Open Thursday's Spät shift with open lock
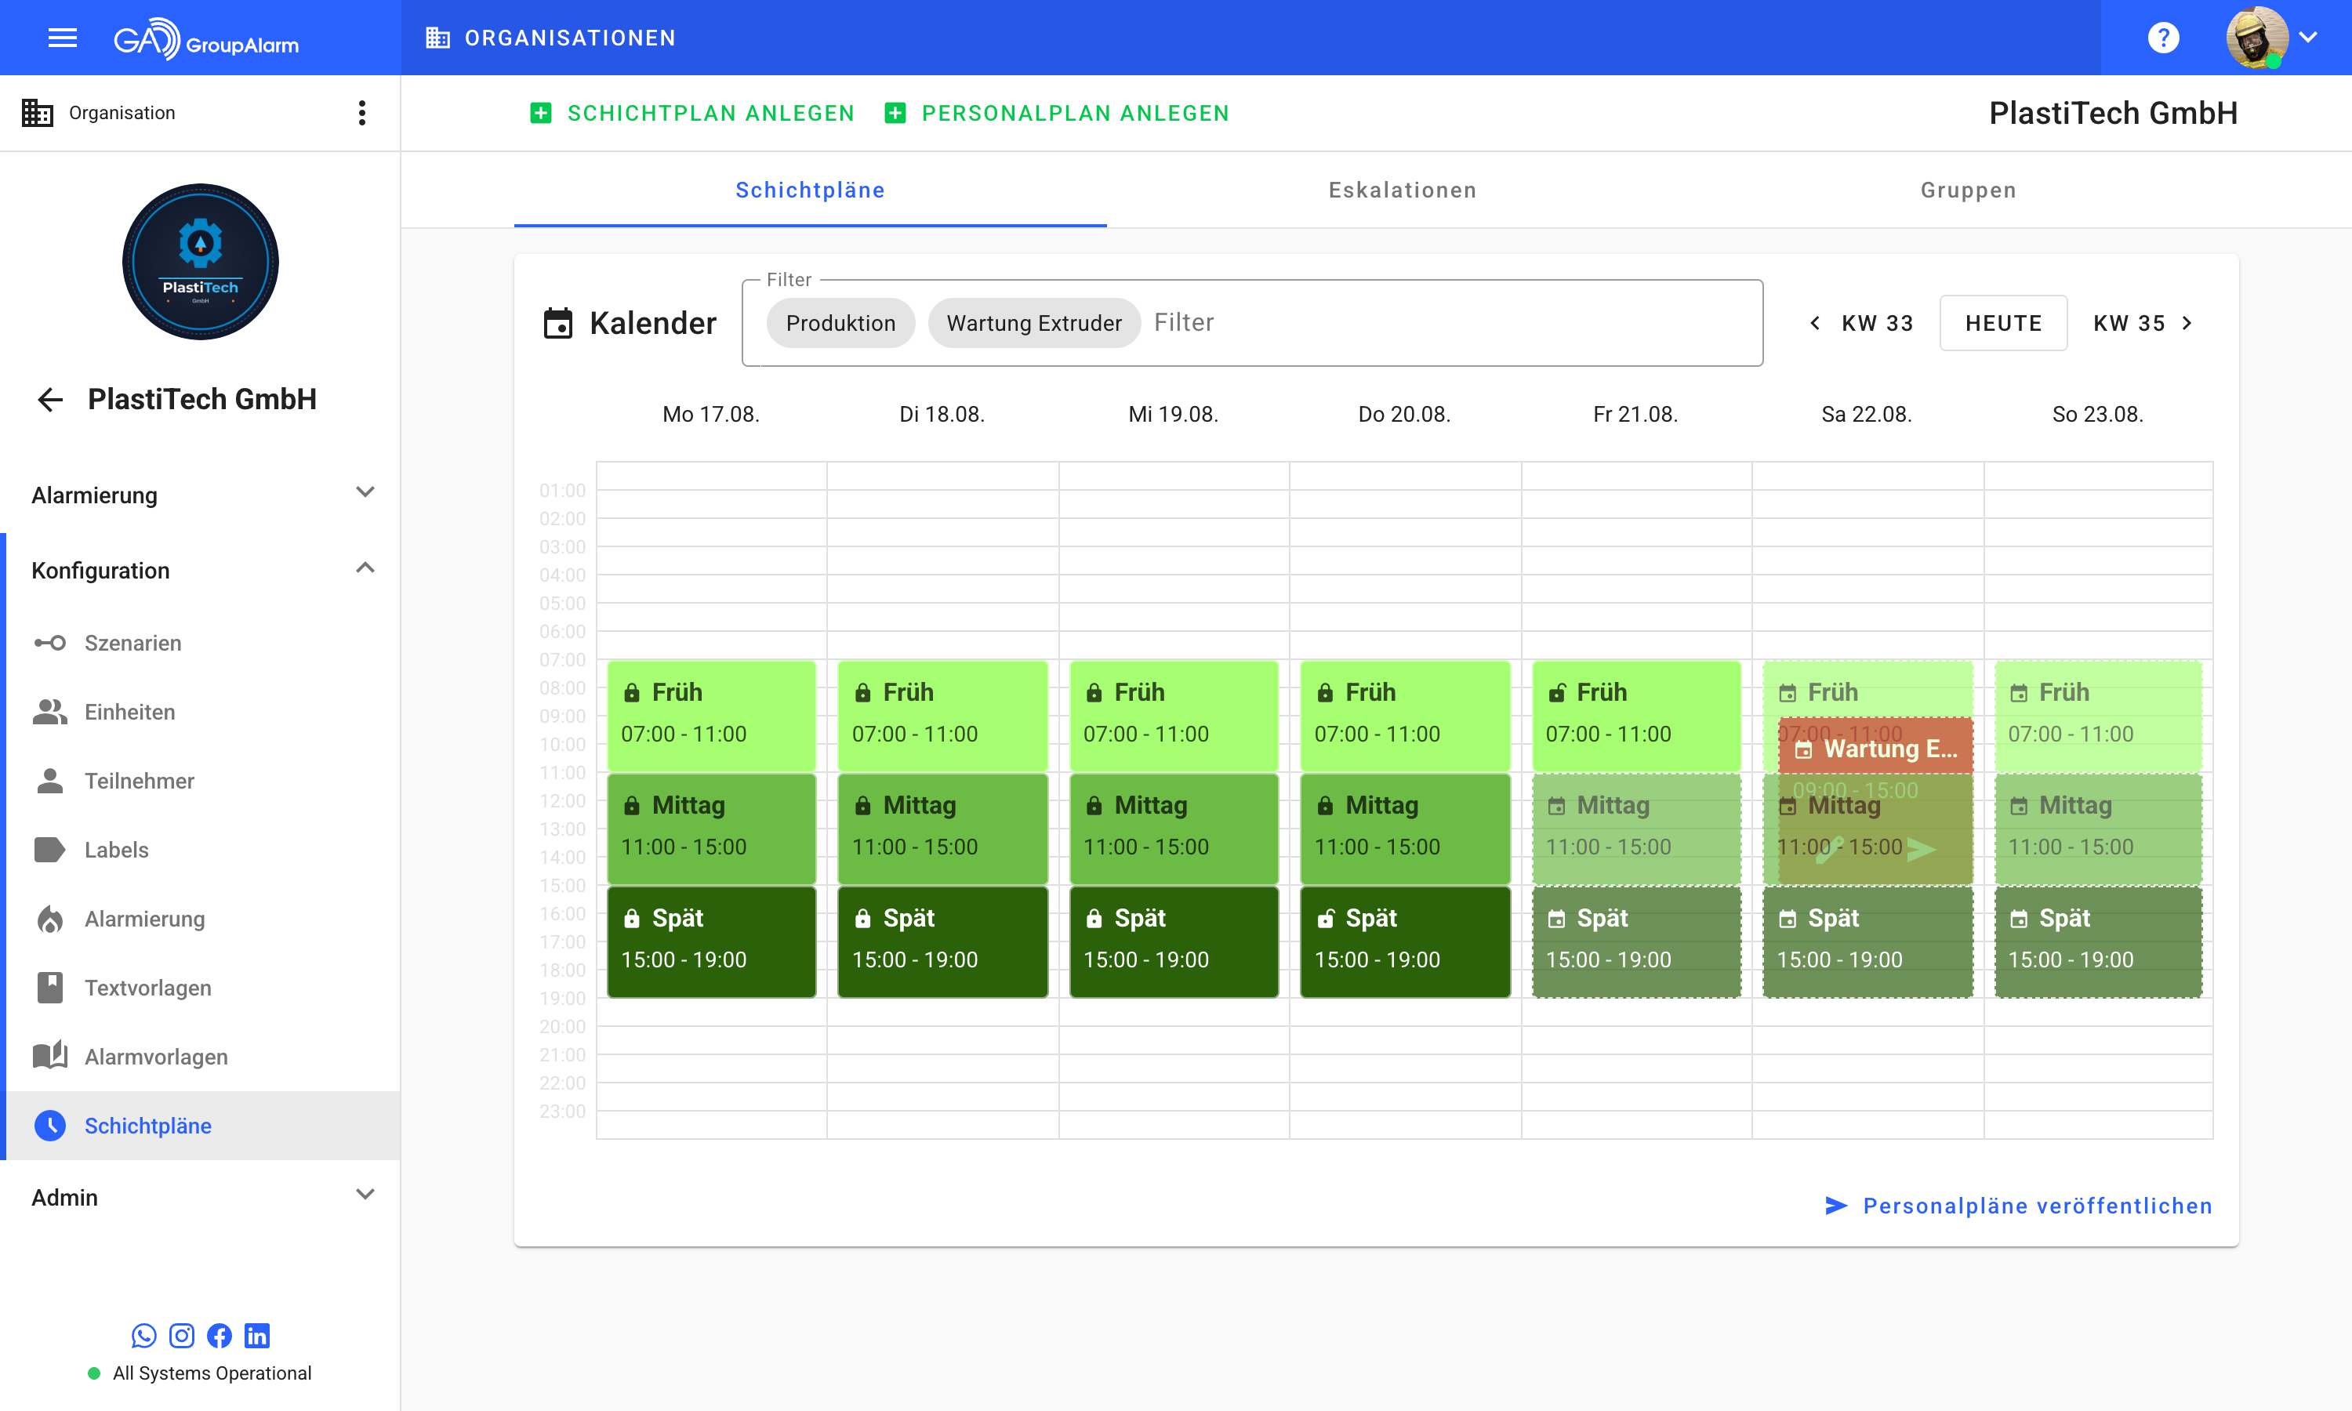The width and height of the screenshot is (2352, 1411). point(1404,941)
